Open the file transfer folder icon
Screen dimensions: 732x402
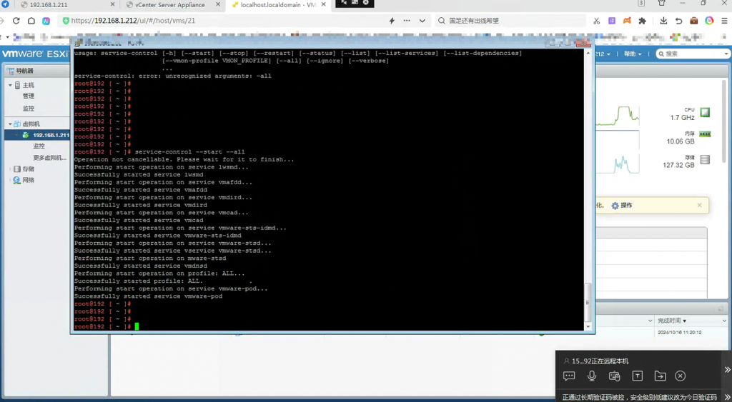660,376
